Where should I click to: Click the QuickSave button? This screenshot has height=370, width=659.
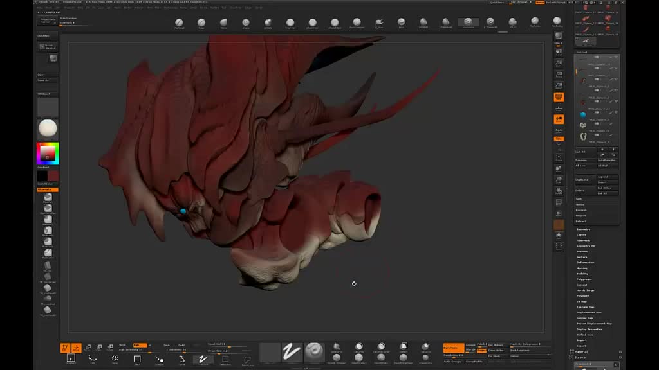497,3
